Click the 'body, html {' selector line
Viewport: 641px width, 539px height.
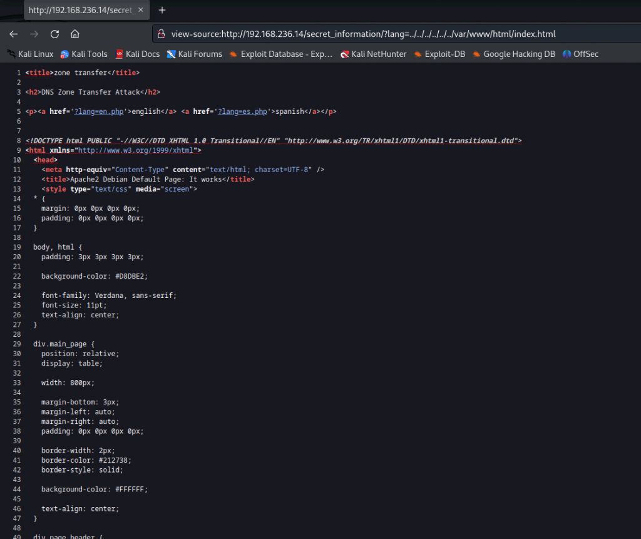58,247
